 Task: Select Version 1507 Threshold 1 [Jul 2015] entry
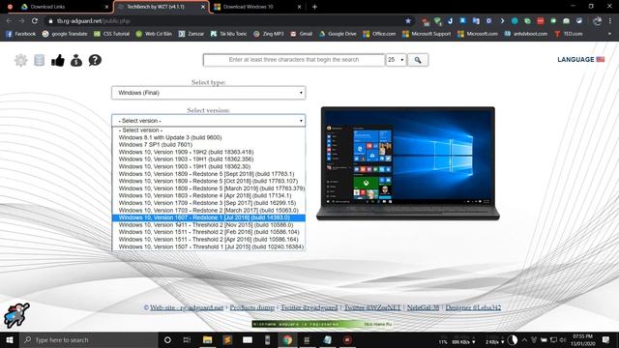click(x=209, y=247)
